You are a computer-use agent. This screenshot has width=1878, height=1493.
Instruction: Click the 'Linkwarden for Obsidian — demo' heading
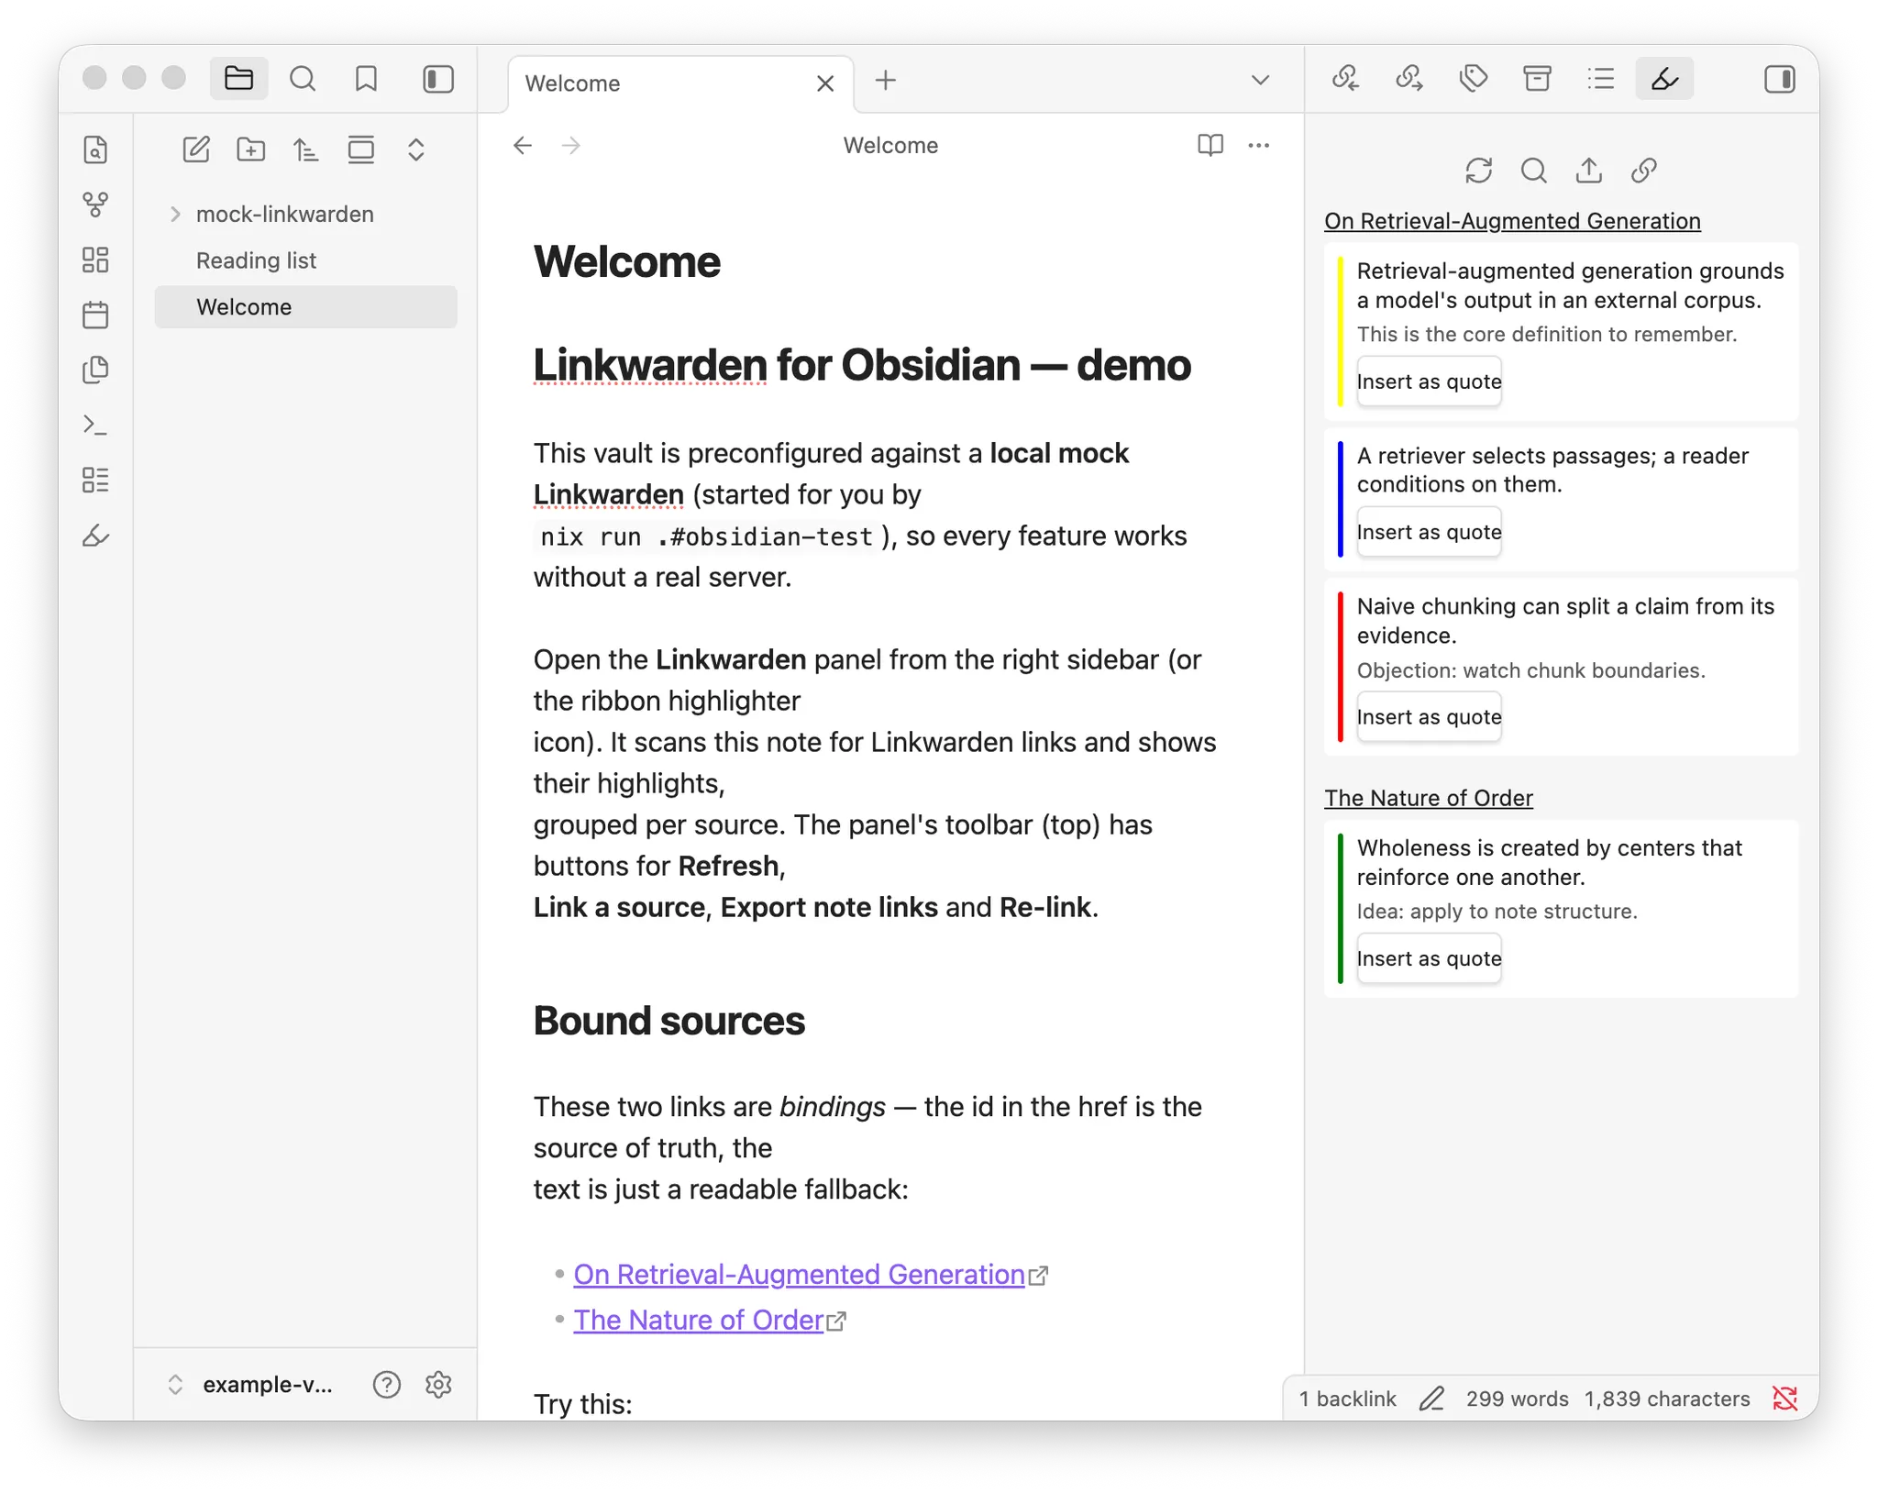[x=862, y=366]
